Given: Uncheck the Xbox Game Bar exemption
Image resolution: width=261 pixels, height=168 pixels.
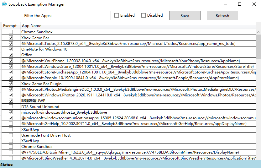Looking at the screenshot, I should pyautogui.click(x=11, y=38).
